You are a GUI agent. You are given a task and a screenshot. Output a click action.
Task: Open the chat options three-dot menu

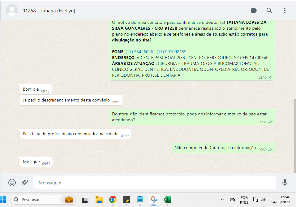coord(285,11)
